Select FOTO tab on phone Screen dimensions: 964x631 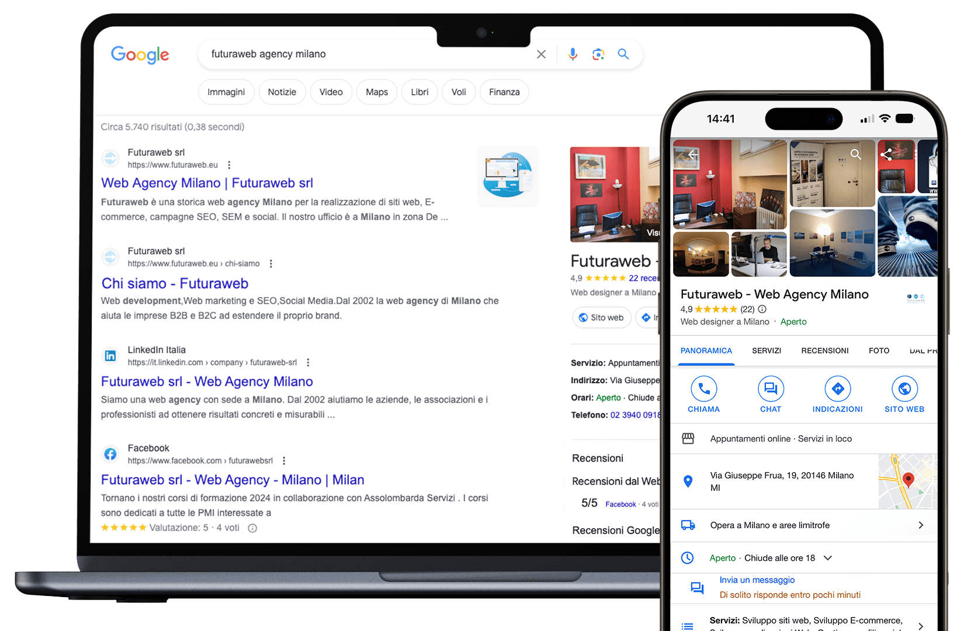point(879,351)
